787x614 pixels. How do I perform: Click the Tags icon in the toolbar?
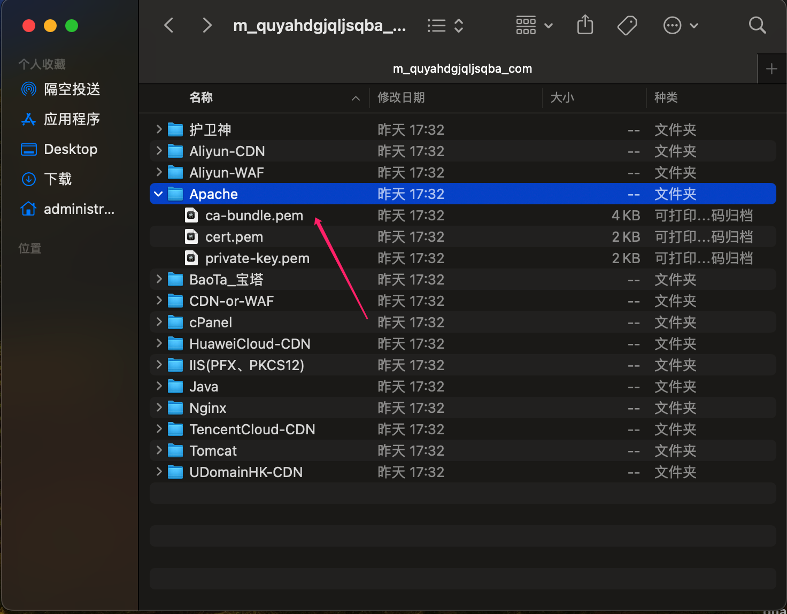coord(627,25)
